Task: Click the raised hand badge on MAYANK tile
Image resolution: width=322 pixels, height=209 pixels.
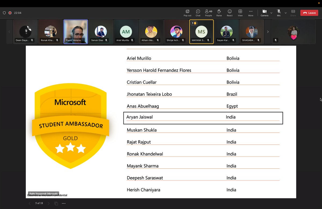Action: 193,23
